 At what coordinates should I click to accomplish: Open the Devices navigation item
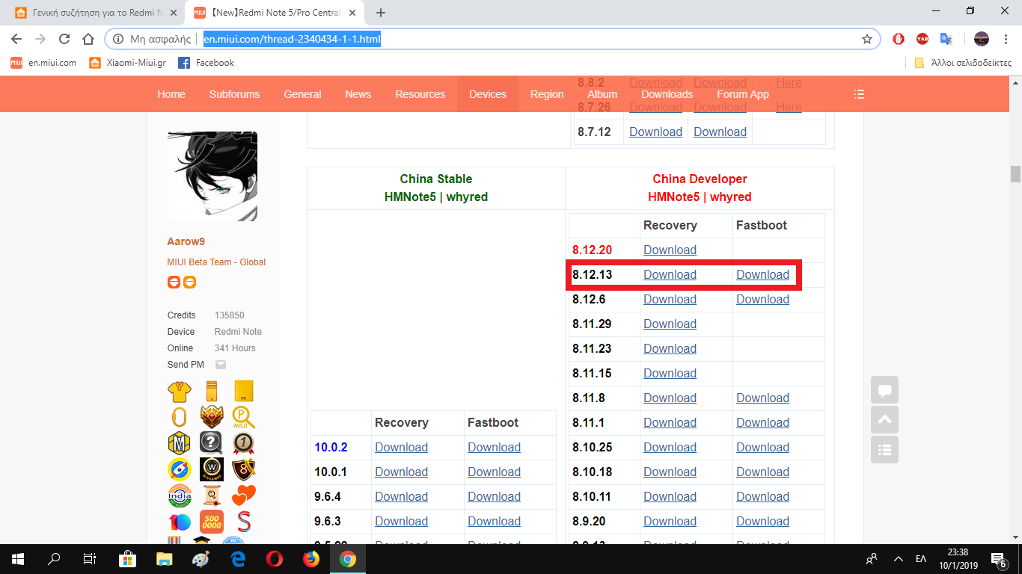point(488,94)
